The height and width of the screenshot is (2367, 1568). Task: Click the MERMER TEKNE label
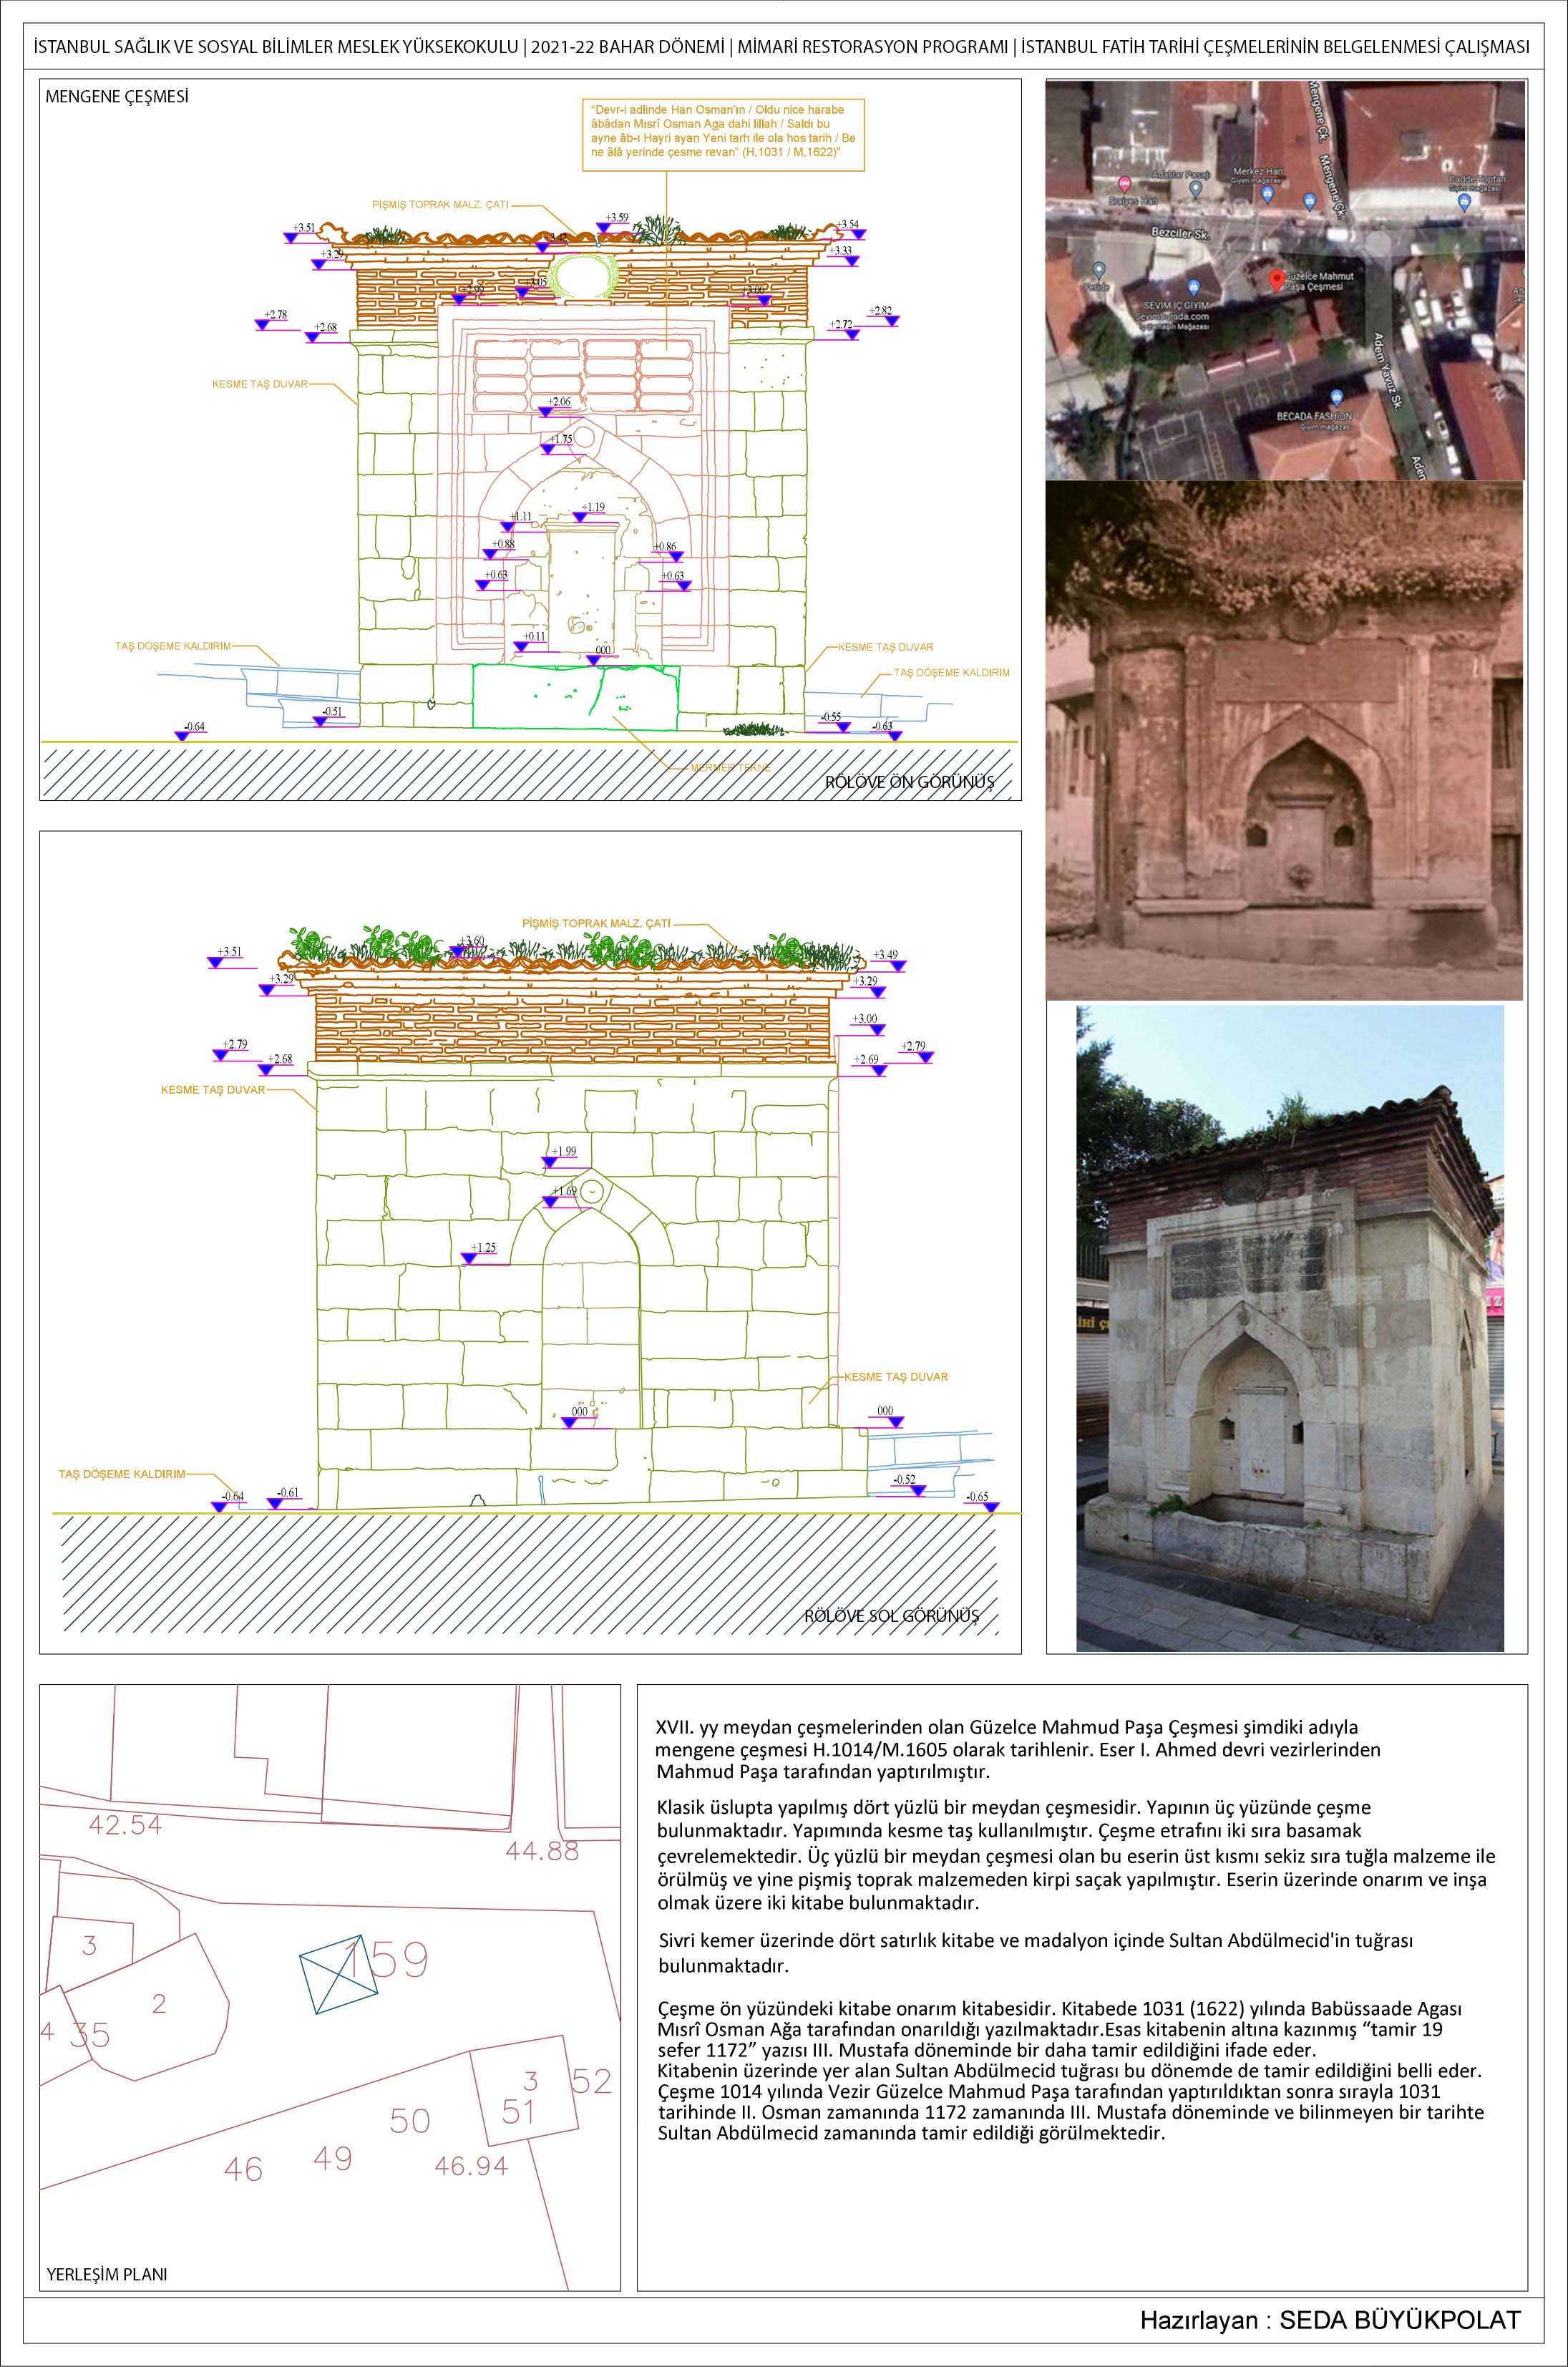(x=730, y=767)
